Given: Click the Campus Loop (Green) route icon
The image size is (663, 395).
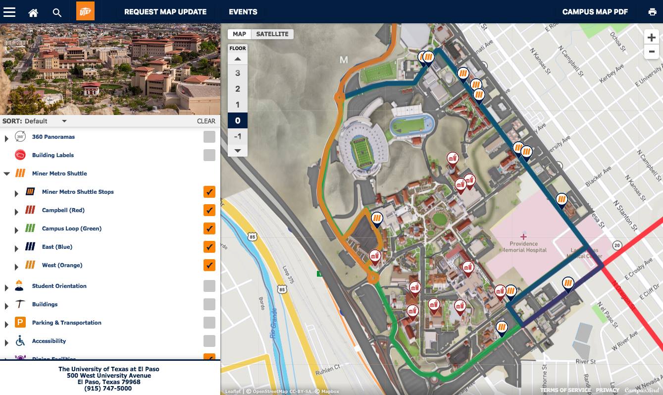Looking at the screenshot, I should [30, 228].
